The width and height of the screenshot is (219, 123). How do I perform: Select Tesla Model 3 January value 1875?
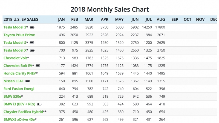[x=61, y=27]
